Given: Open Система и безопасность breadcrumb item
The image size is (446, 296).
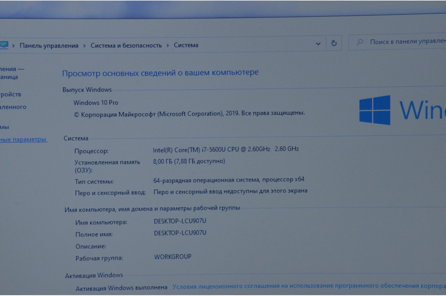Looking at the screenshot, I should [x=126, y=45].
